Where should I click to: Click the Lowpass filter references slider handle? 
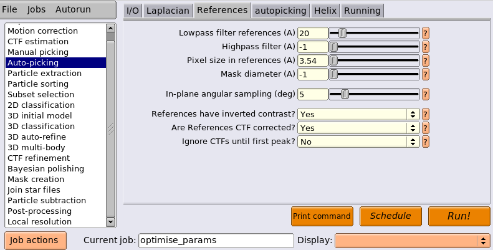click(x=343, y=33)
